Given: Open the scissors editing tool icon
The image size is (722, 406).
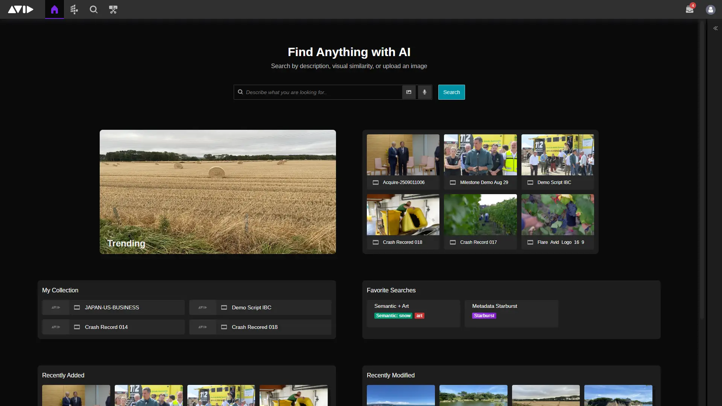Looking at the screenshot, I should (113, 9).
